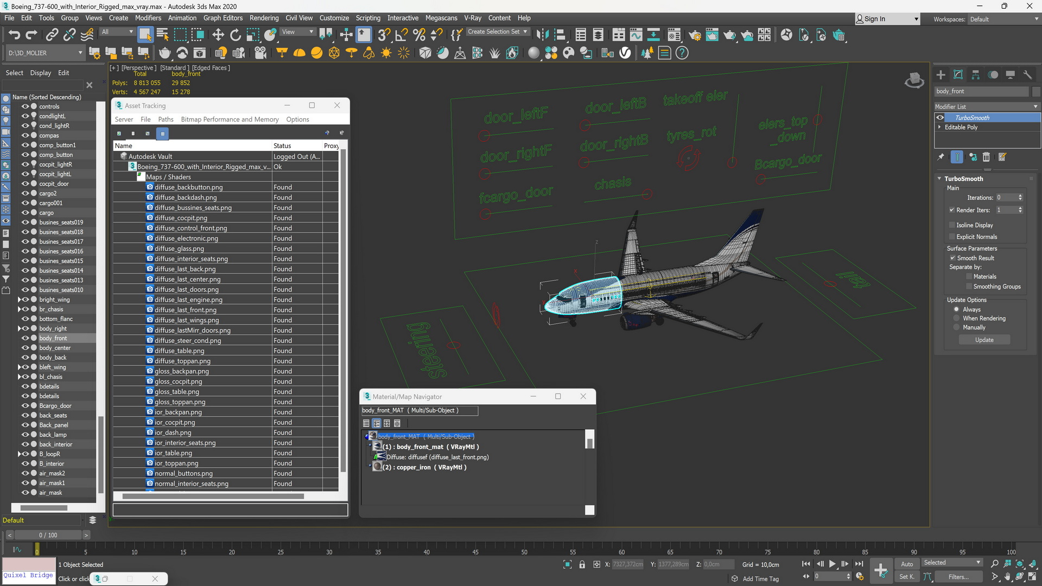1042x586 pixels.
Task: Open the Modifier List dropdown
Action: click(987, 107)
